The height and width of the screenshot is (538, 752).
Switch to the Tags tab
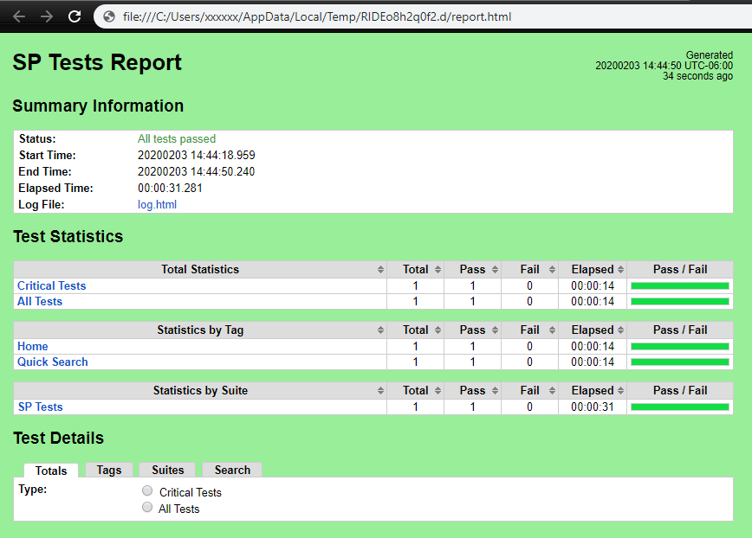109,470
